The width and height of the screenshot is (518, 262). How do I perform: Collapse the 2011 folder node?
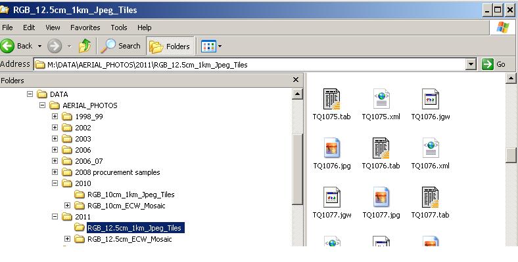pos(55,217)
